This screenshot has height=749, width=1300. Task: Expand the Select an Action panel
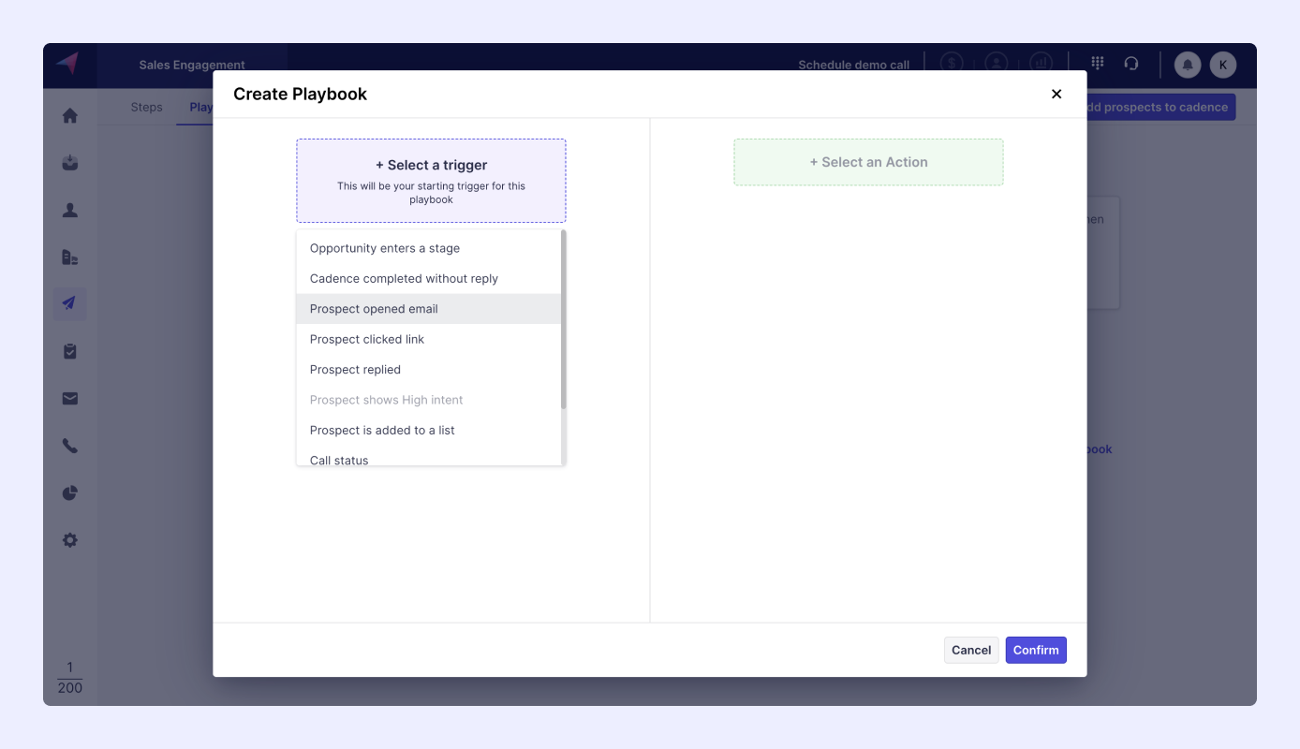867,162
